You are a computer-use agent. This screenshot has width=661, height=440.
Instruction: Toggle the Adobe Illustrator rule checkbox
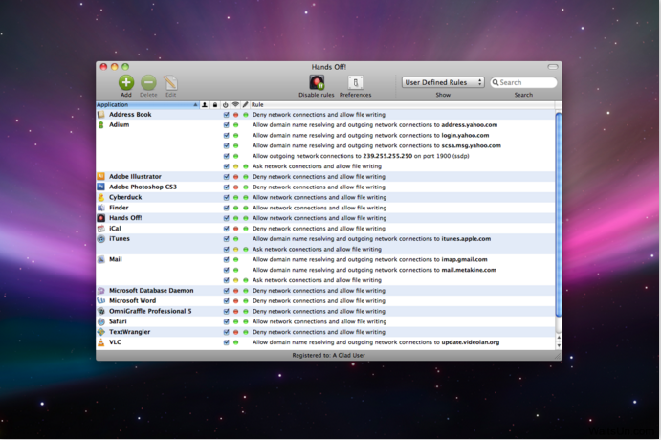click(227, 177)
